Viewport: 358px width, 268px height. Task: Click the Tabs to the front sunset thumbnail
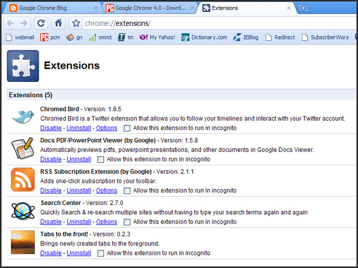coord(23,242)
